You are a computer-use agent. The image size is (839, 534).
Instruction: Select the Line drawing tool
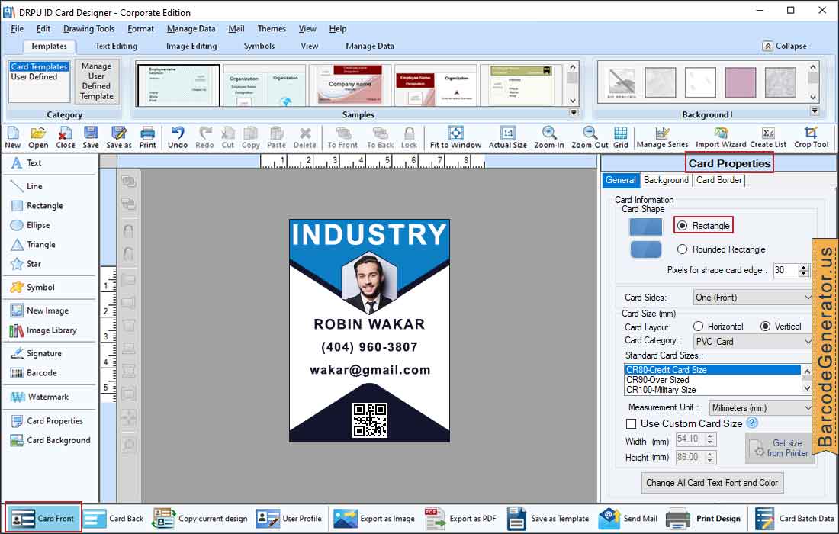tap(26, 186)
